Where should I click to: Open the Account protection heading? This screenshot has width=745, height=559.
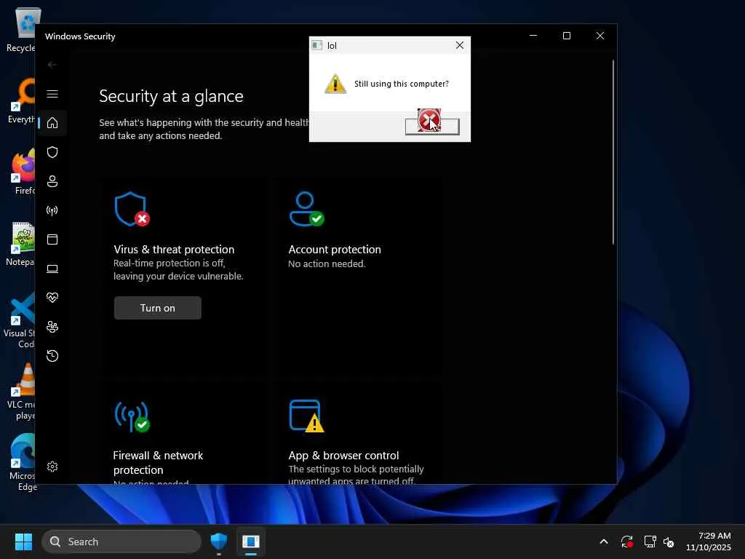coord(335,250)
